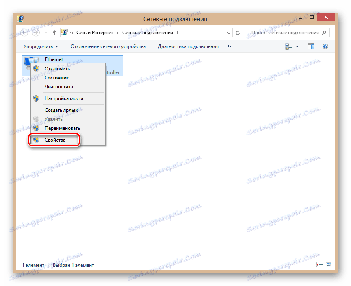This screenshot has width=351, height=286.
Task: Click the » chevron for more toolbar commands
Action: click(x=229, y=46)
